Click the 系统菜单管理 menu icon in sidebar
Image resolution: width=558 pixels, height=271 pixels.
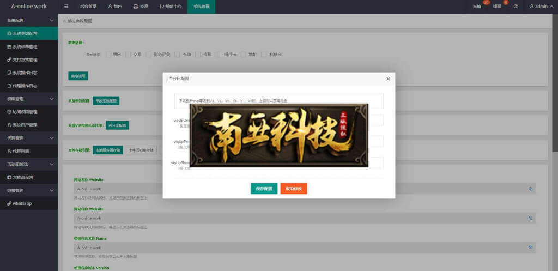(x=9, y=47)
